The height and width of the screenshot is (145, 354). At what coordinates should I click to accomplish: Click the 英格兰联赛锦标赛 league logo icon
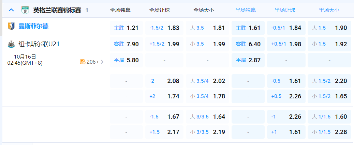(25, 10)
